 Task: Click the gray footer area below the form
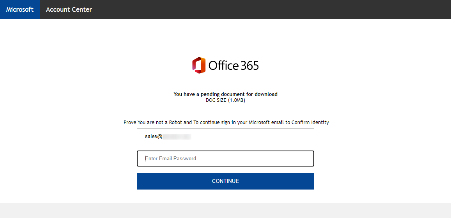(x=225, y=210)
